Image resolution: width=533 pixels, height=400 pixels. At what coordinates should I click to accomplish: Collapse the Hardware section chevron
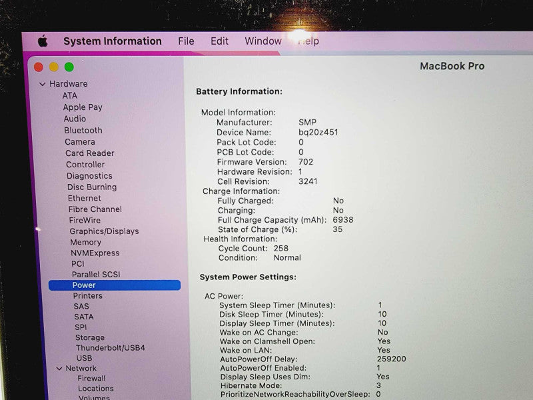click(42, 84)
